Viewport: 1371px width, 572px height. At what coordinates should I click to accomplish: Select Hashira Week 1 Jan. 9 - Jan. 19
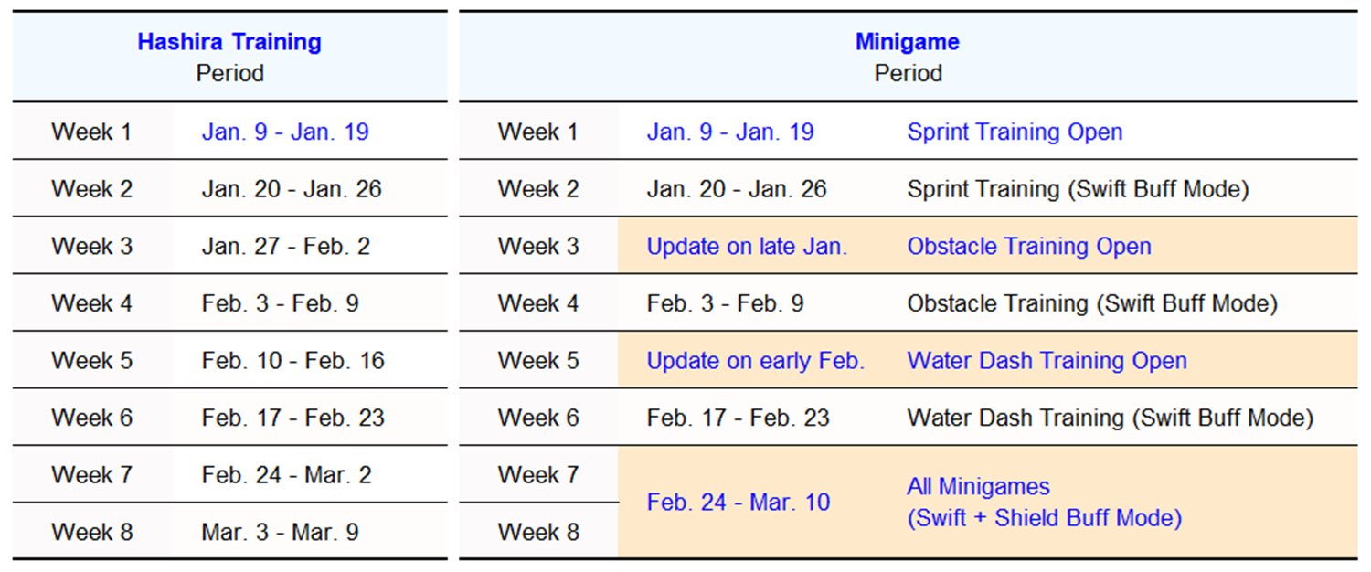(285, 132)
